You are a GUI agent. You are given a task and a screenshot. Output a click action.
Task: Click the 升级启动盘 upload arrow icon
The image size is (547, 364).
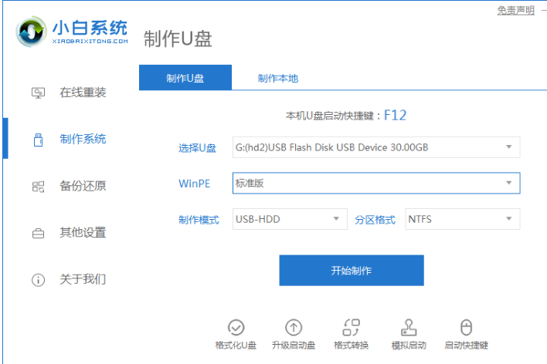tap(294, 327)
